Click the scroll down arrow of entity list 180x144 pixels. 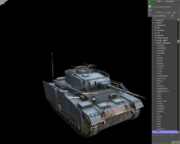pos(178,132)
